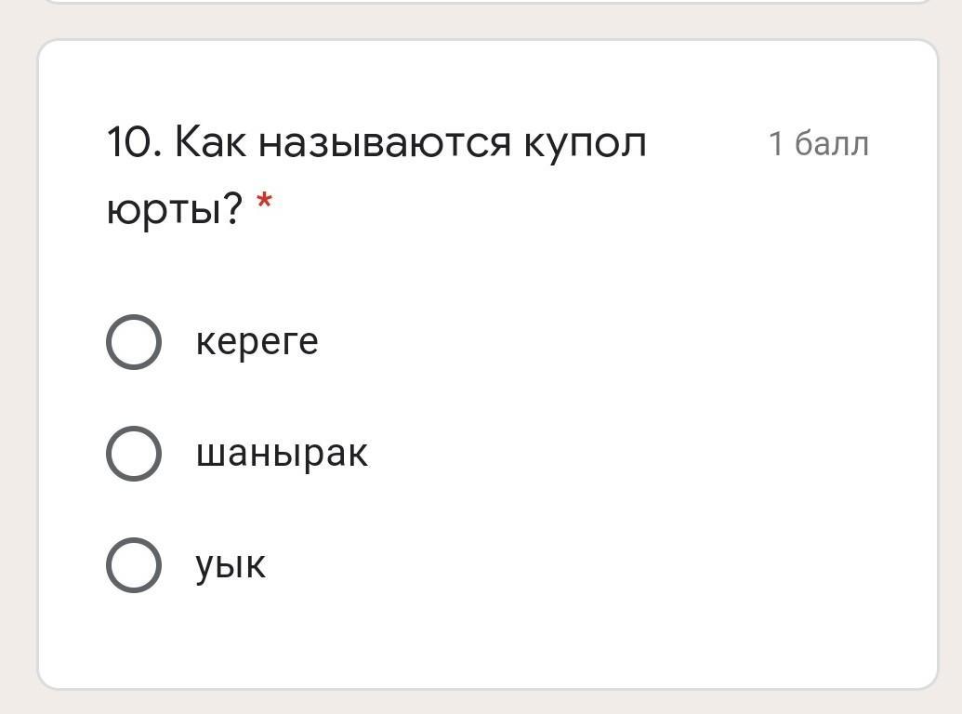Click the word "купол" in the question
962x714 pixels.
(x=585, y=144)
